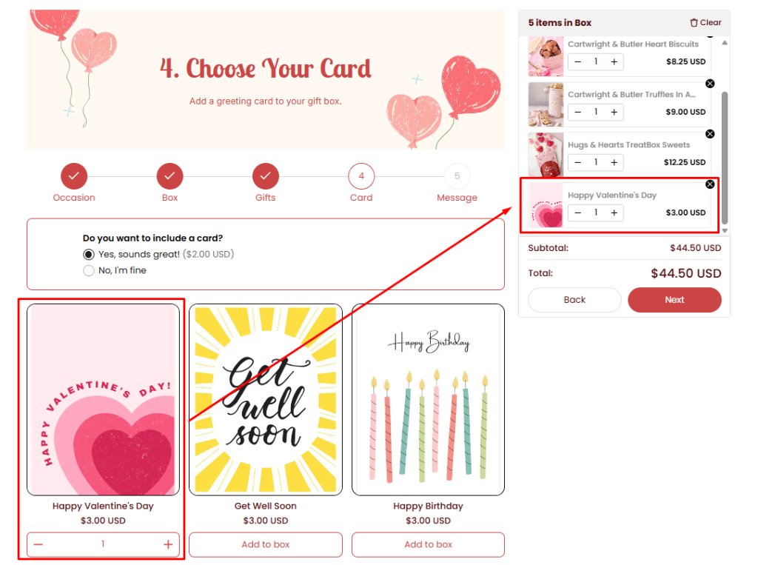Select "No, I'm fine" radio option
758x565 pixels.
point(89,270)
